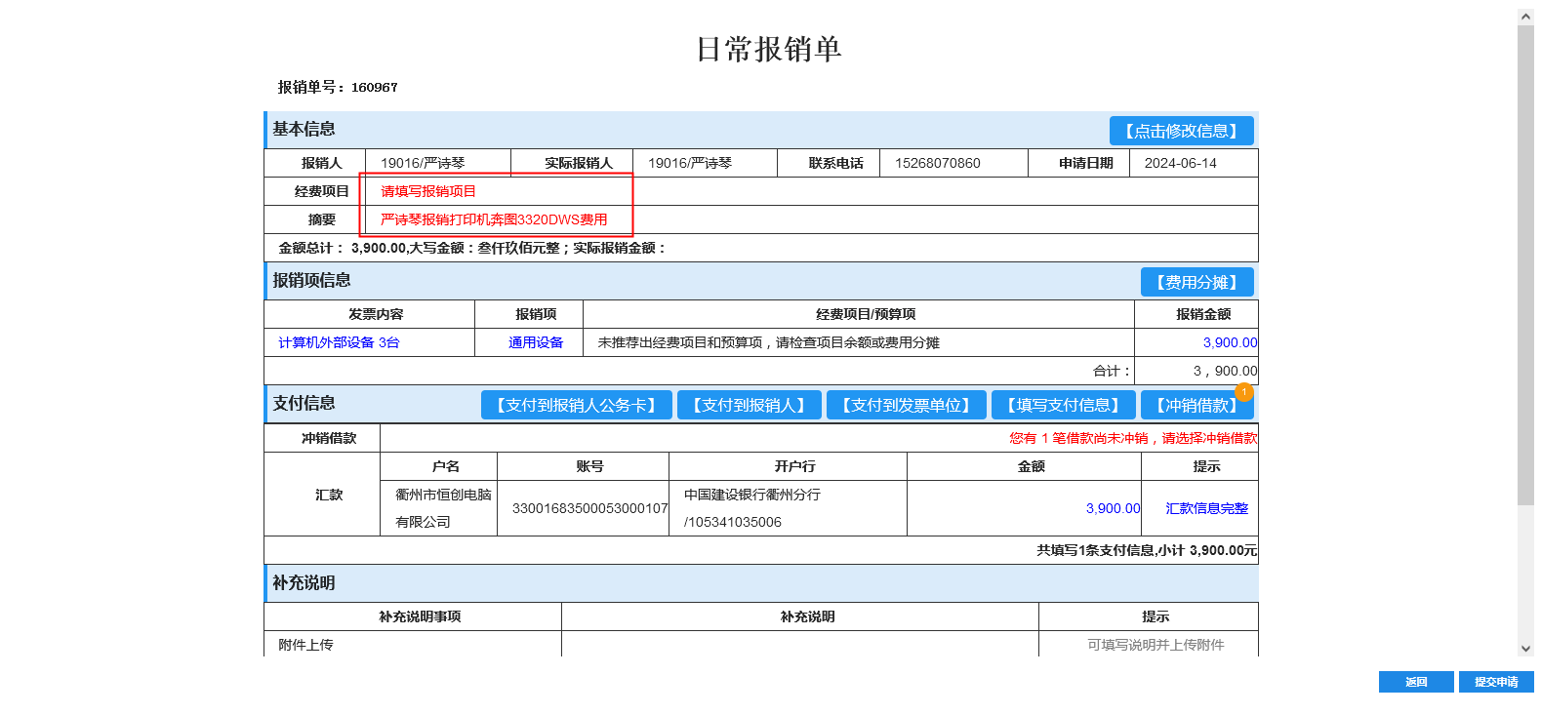Click bank name 中国建设银行衢州分行
This screenshot has height=715, width=1541.
pos(752,495)
